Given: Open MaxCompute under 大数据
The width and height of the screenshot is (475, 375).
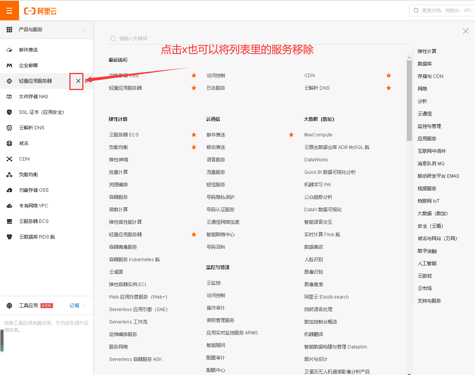Looking at the screenshot, I should (x=318, y=135).
